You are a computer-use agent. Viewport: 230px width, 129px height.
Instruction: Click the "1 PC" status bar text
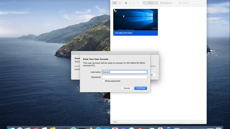pyautogui.click(x=115, y=122)
